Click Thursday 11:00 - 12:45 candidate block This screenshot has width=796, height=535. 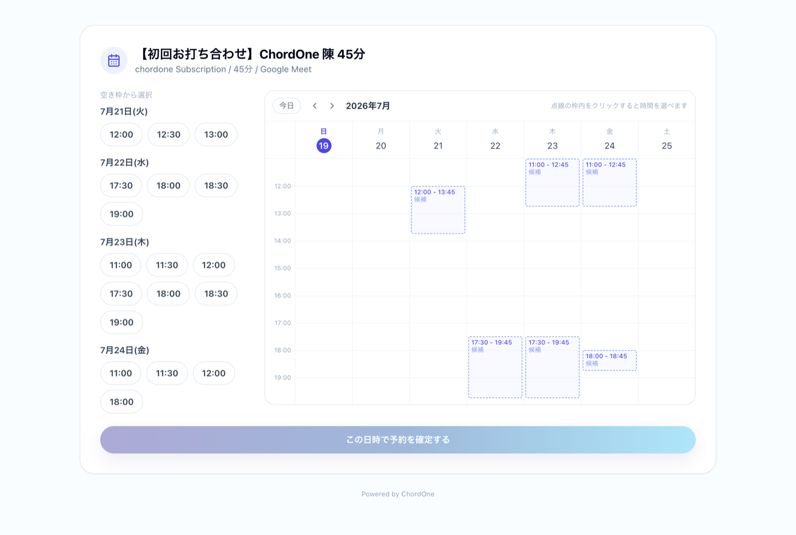552,183
